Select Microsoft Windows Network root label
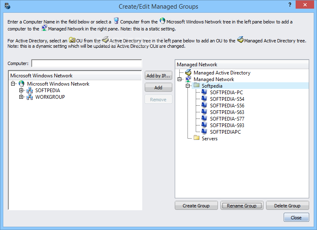317x230 pixels. pos(58,84)
